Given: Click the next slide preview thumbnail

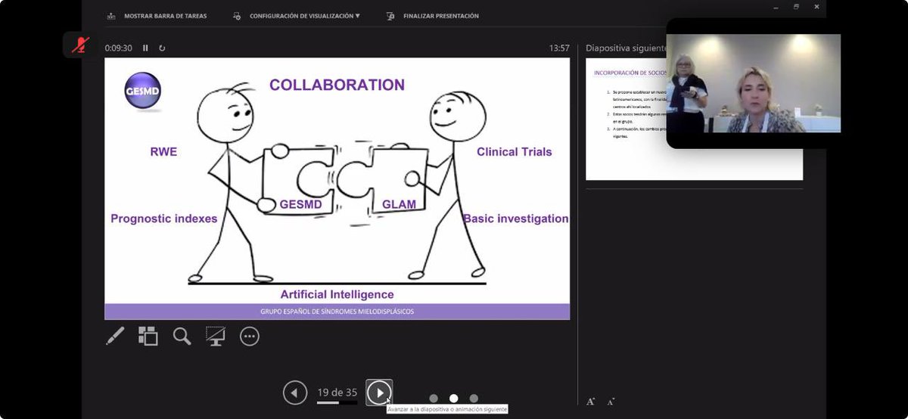Looking at the screenshot, I should [x=694, y=119].
